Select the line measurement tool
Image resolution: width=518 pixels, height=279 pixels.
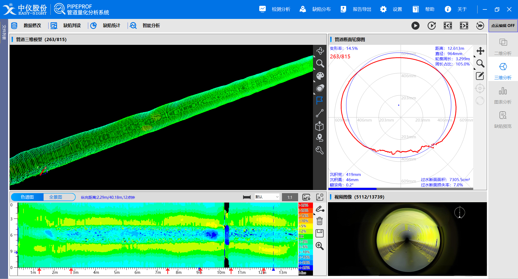click(320, 113)
